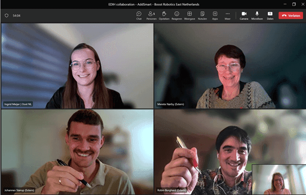Maximize the meeting window

point(294,4)
